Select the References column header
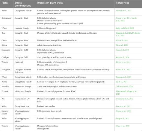 [123, 3]
